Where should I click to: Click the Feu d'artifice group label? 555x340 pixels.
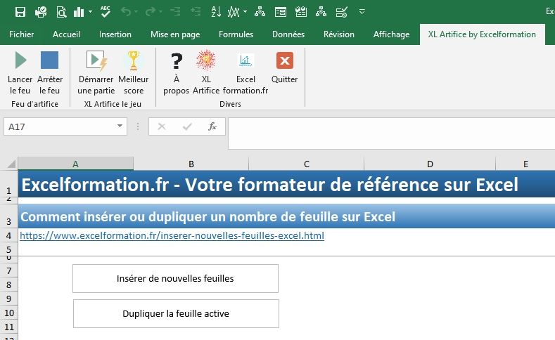click(34, 104)
